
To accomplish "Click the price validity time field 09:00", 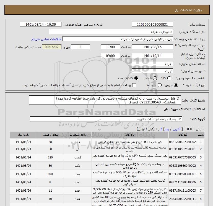I will pyautogui.click(x=110, y=56).
